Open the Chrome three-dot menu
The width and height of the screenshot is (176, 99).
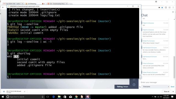173,7
